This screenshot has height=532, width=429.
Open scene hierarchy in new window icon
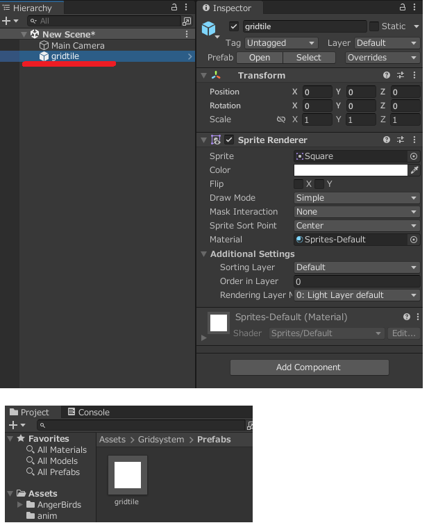[x=187, y=22]
